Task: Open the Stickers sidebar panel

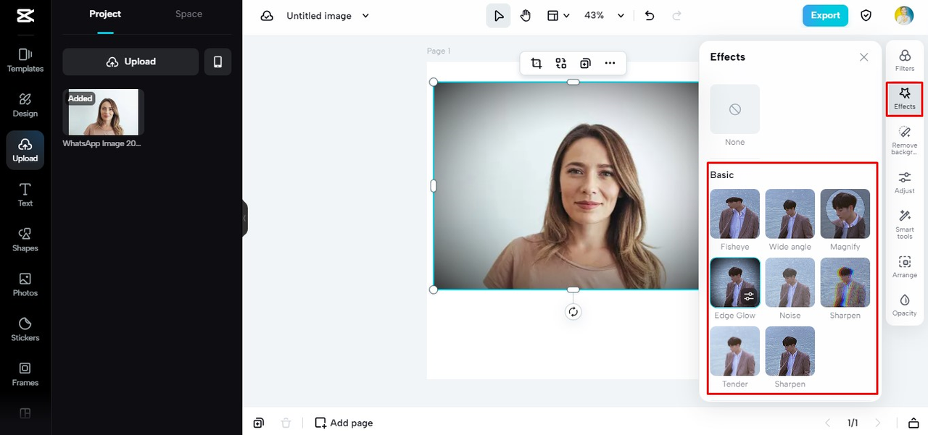Action: tap(25, 329)
